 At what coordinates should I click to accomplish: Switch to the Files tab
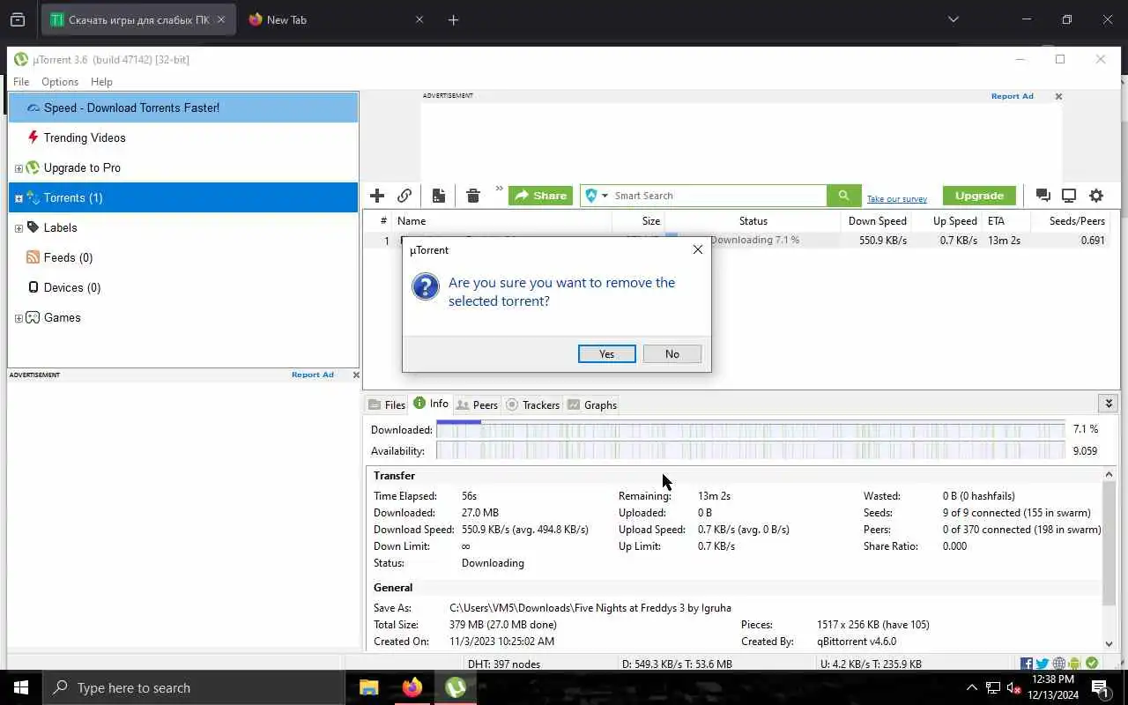(x=387, y=404)
